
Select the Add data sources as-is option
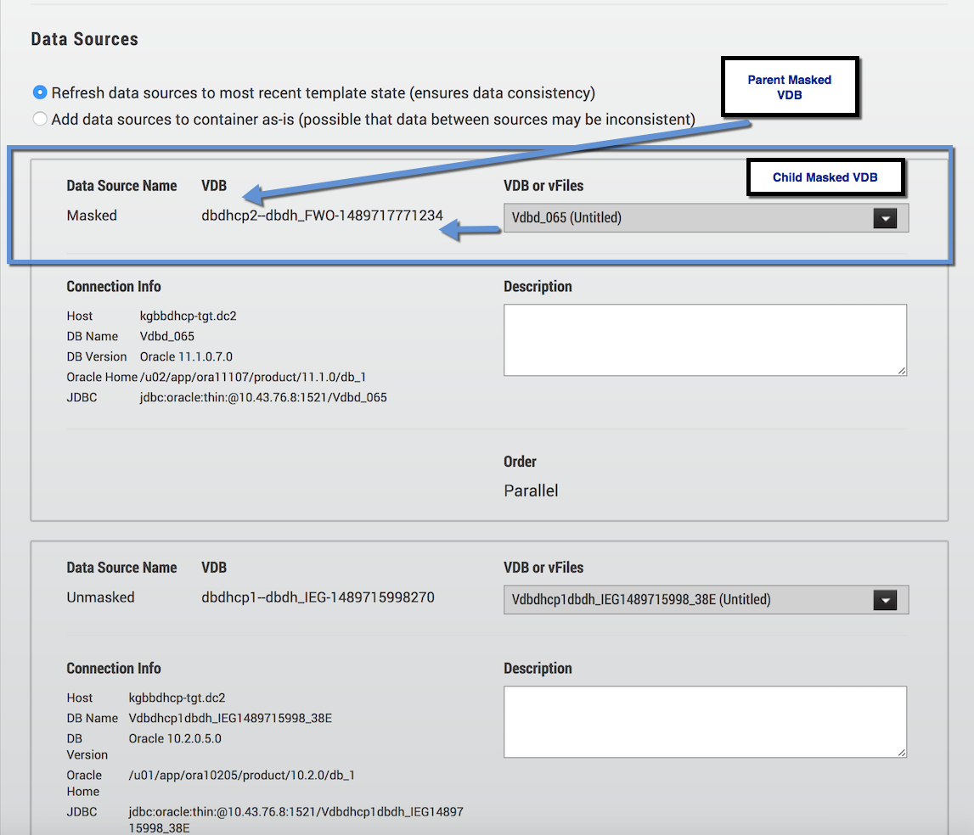coord(40,120)
